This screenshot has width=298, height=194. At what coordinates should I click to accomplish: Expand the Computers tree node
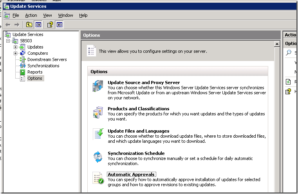(x=15, y=53)
